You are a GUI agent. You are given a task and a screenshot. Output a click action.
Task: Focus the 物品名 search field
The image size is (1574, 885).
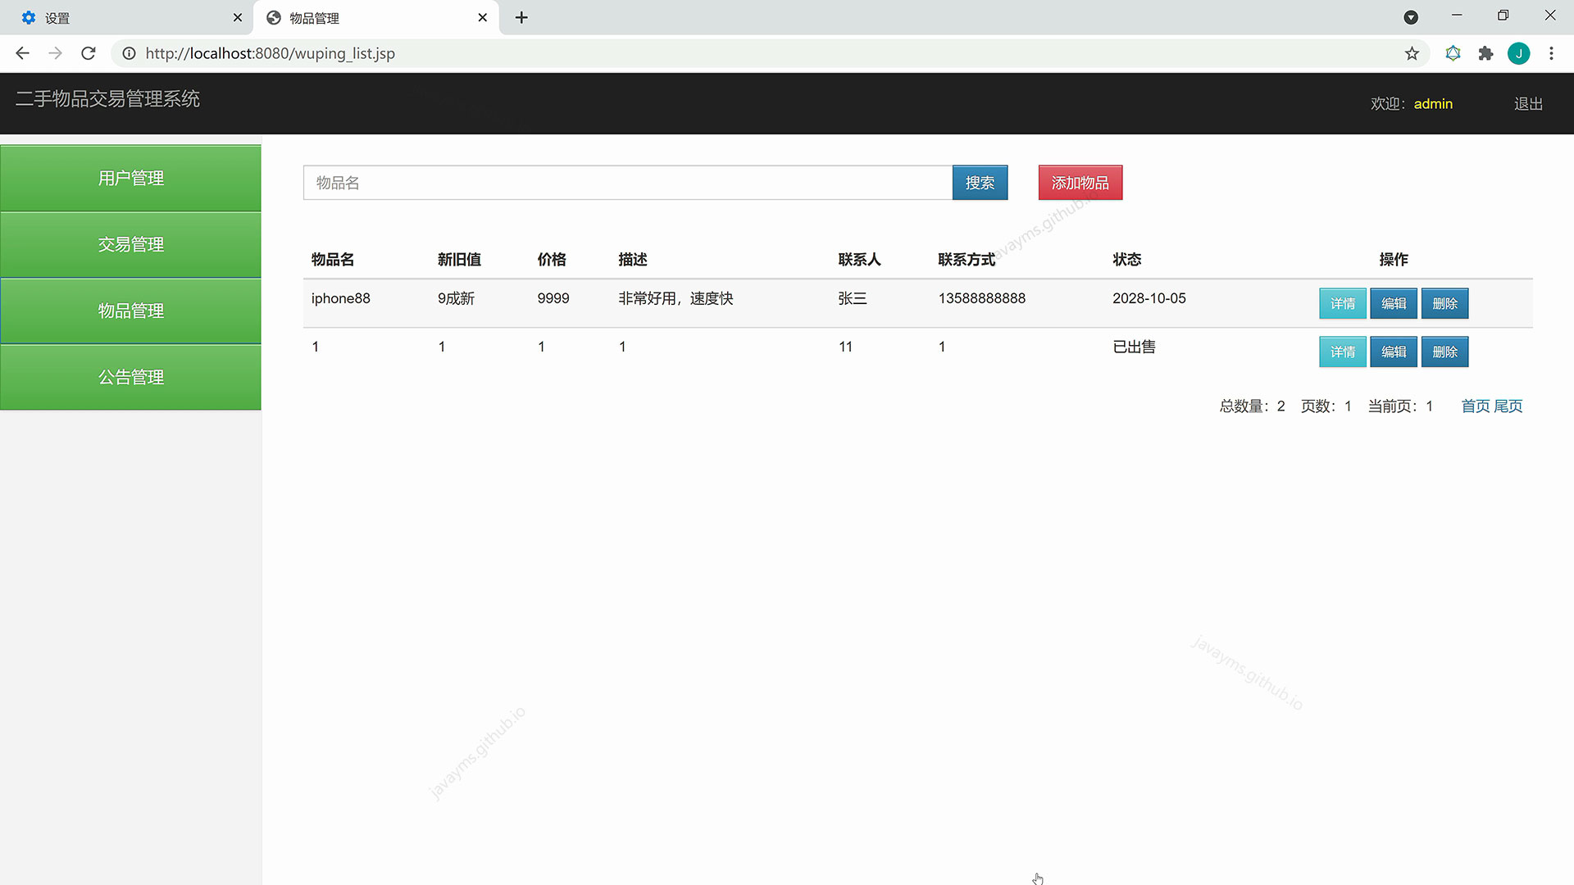pos(627,183)
